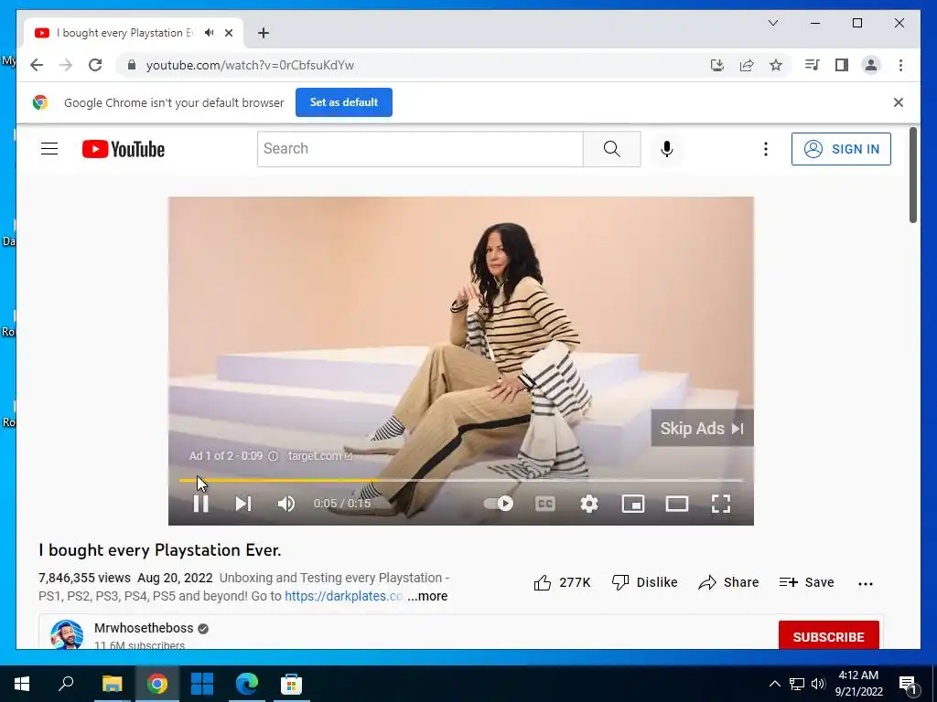The width and height of the screenshot is (937, 702).
Task: Open the Chrome profile avatar
Action: coord(871,65)
